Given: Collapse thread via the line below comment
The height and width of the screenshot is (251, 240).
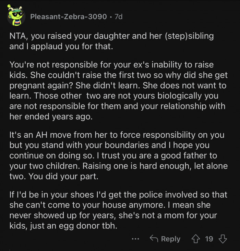Looking at the screenshot, I should tap(10, 250).
